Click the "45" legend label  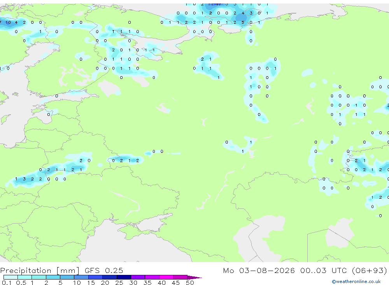tap(176, 283)
